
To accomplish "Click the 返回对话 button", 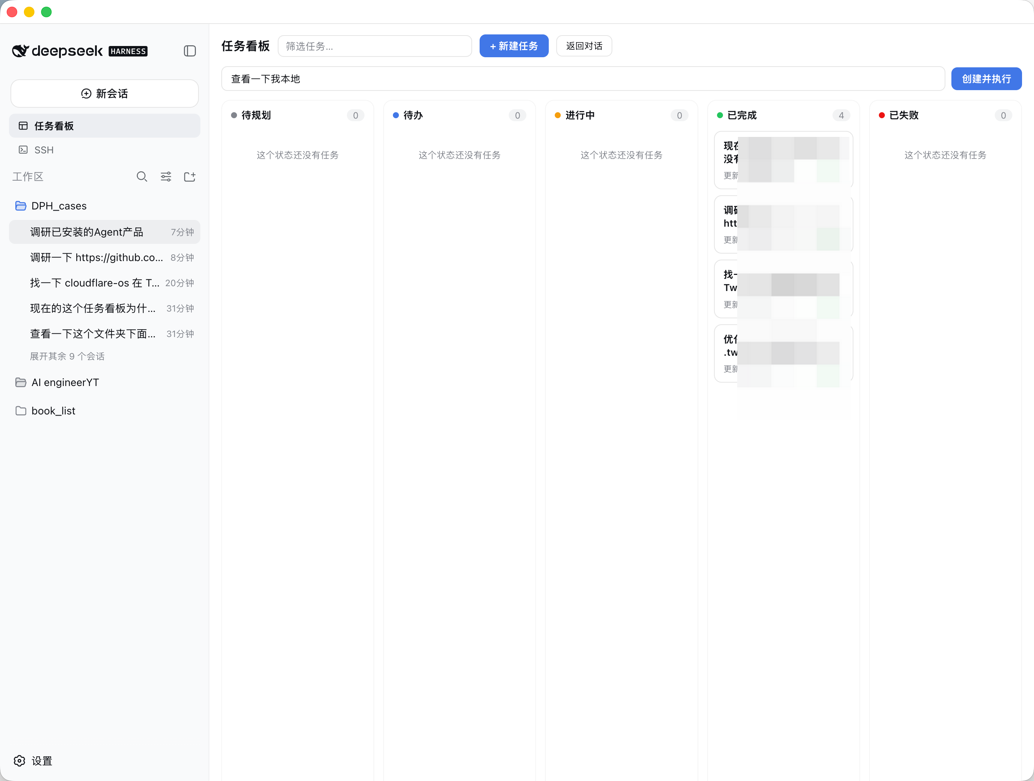I will click(x=584, y=46).
